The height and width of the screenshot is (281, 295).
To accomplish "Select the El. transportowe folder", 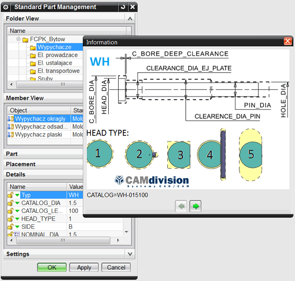I will coord(59,71).
